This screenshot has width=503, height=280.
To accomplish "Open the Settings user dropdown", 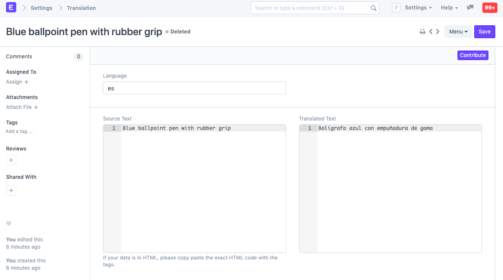I will pos(418,8).
